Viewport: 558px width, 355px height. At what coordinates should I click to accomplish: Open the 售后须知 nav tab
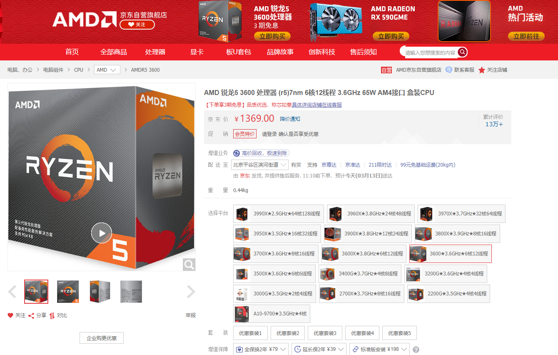(x=364, y=52)
